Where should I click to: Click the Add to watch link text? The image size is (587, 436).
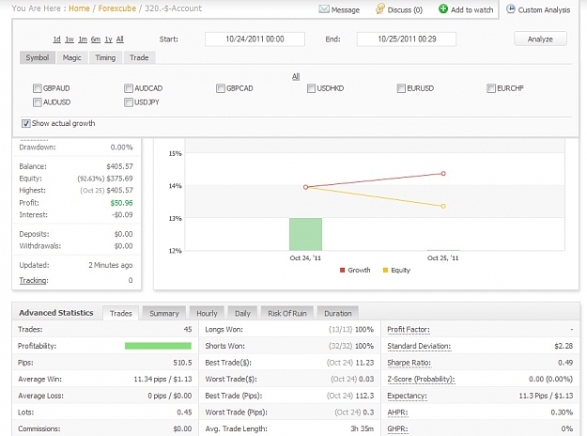click(x=471, y=10)
